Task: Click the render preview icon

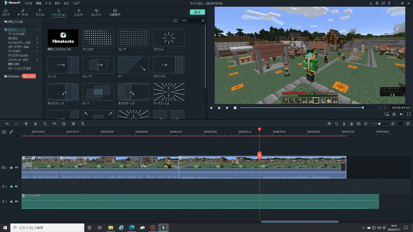Action: point(329,124)
